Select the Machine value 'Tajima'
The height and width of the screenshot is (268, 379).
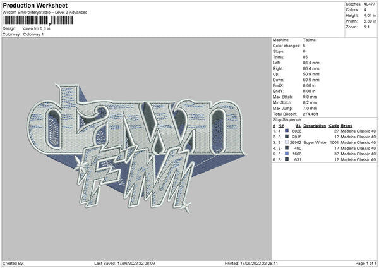[309, 40]
